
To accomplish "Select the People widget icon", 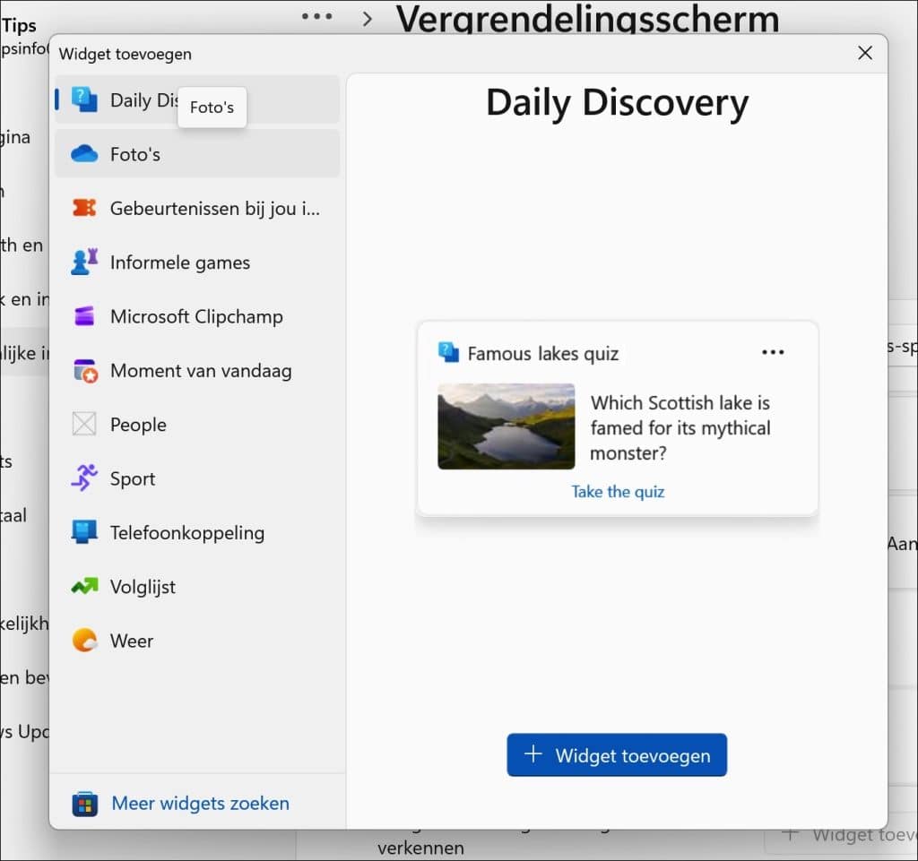I will (x=86, y=424).
